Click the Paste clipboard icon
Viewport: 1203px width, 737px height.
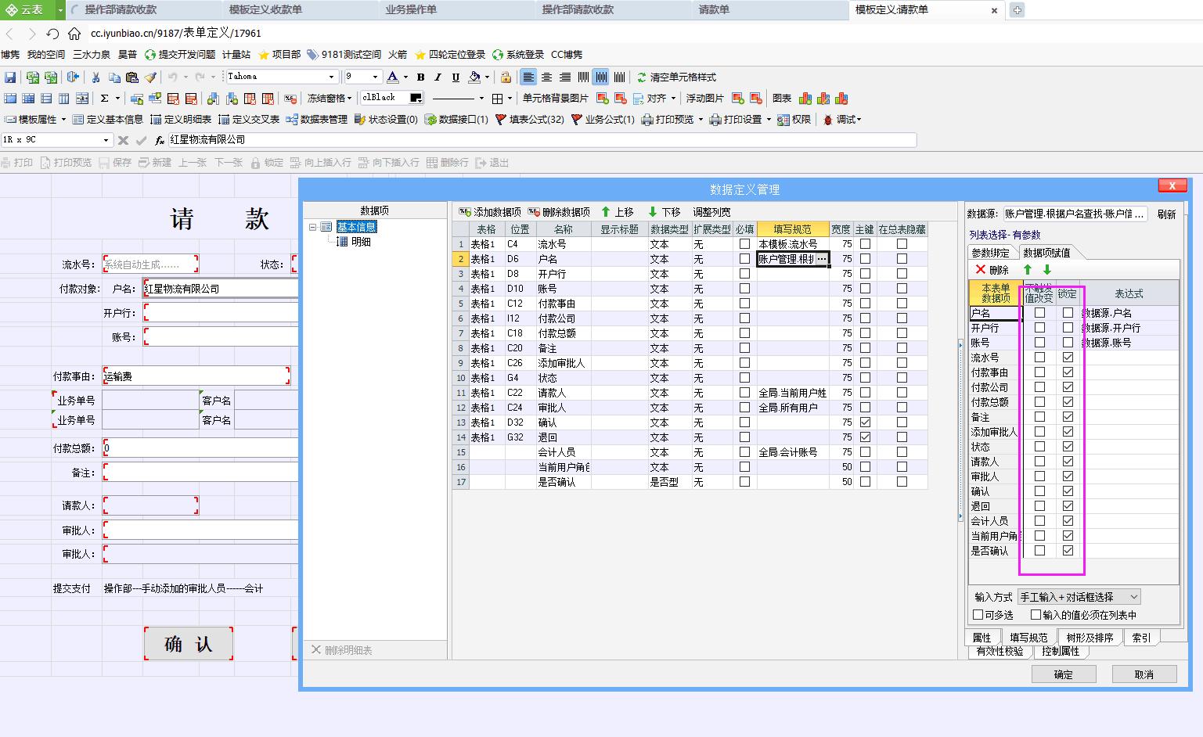[132, 77]
